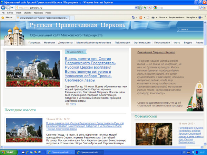Open the Публикации navigation item
This screenshot has width=207, height=155.
coord(122,43)
